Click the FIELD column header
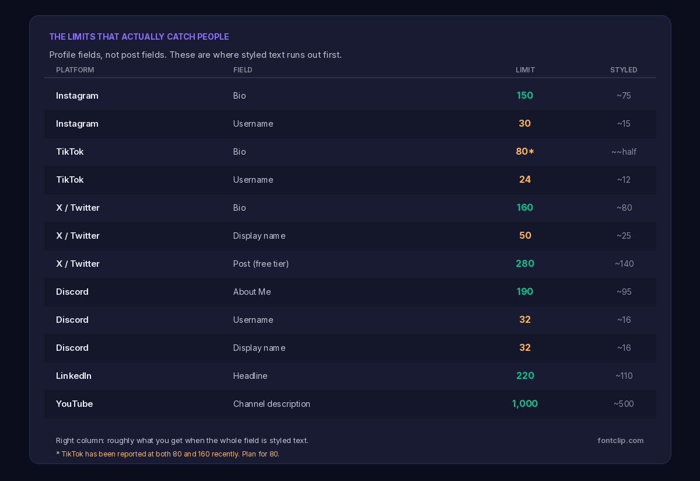The height and width of the screenshot is (481, 700). coord(243,70)
